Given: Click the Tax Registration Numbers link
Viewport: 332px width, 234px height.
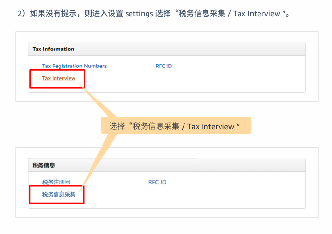Looking at the screenshot, I should coord(74,66).
